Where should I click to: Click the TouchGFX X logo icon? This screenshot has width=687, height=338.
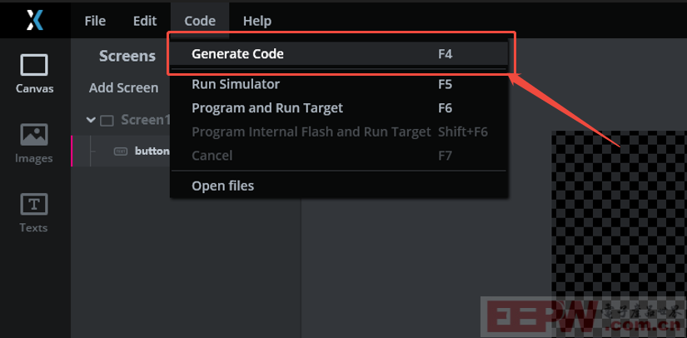click(x=35, y=20)
